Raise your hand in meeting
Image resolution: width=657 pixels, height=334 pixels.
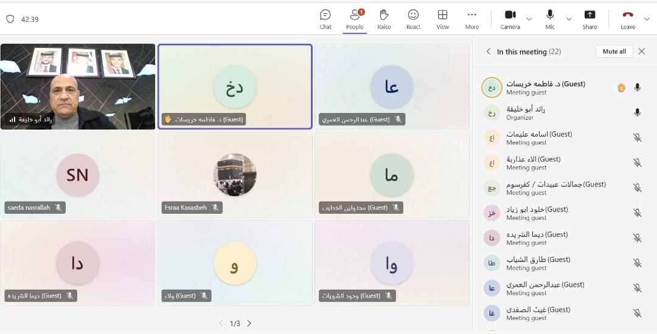coord(384,19)
